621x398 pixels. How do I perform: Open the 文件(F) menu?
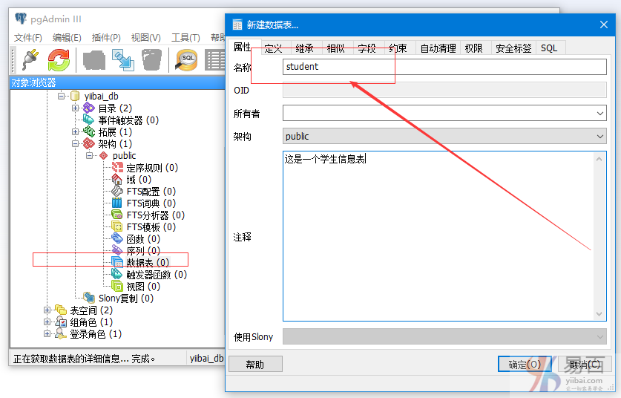(28, 38)
